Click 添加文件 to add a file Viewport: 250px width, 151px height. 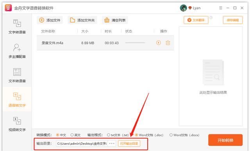(50, 20)
